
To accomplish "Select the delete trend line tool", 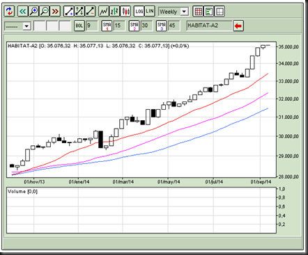I will [91, 11].
